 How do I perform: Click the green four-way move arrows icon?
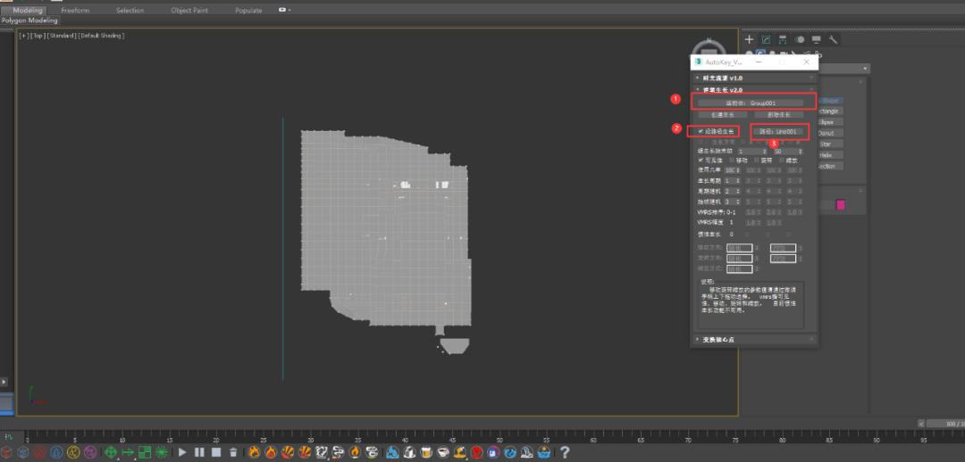pyautogui.click(x=112, y=452)
